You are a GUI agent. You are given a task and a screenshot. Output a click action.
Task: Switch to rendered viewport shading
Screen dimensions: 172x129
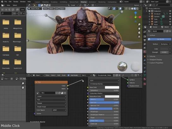[137, 9]
